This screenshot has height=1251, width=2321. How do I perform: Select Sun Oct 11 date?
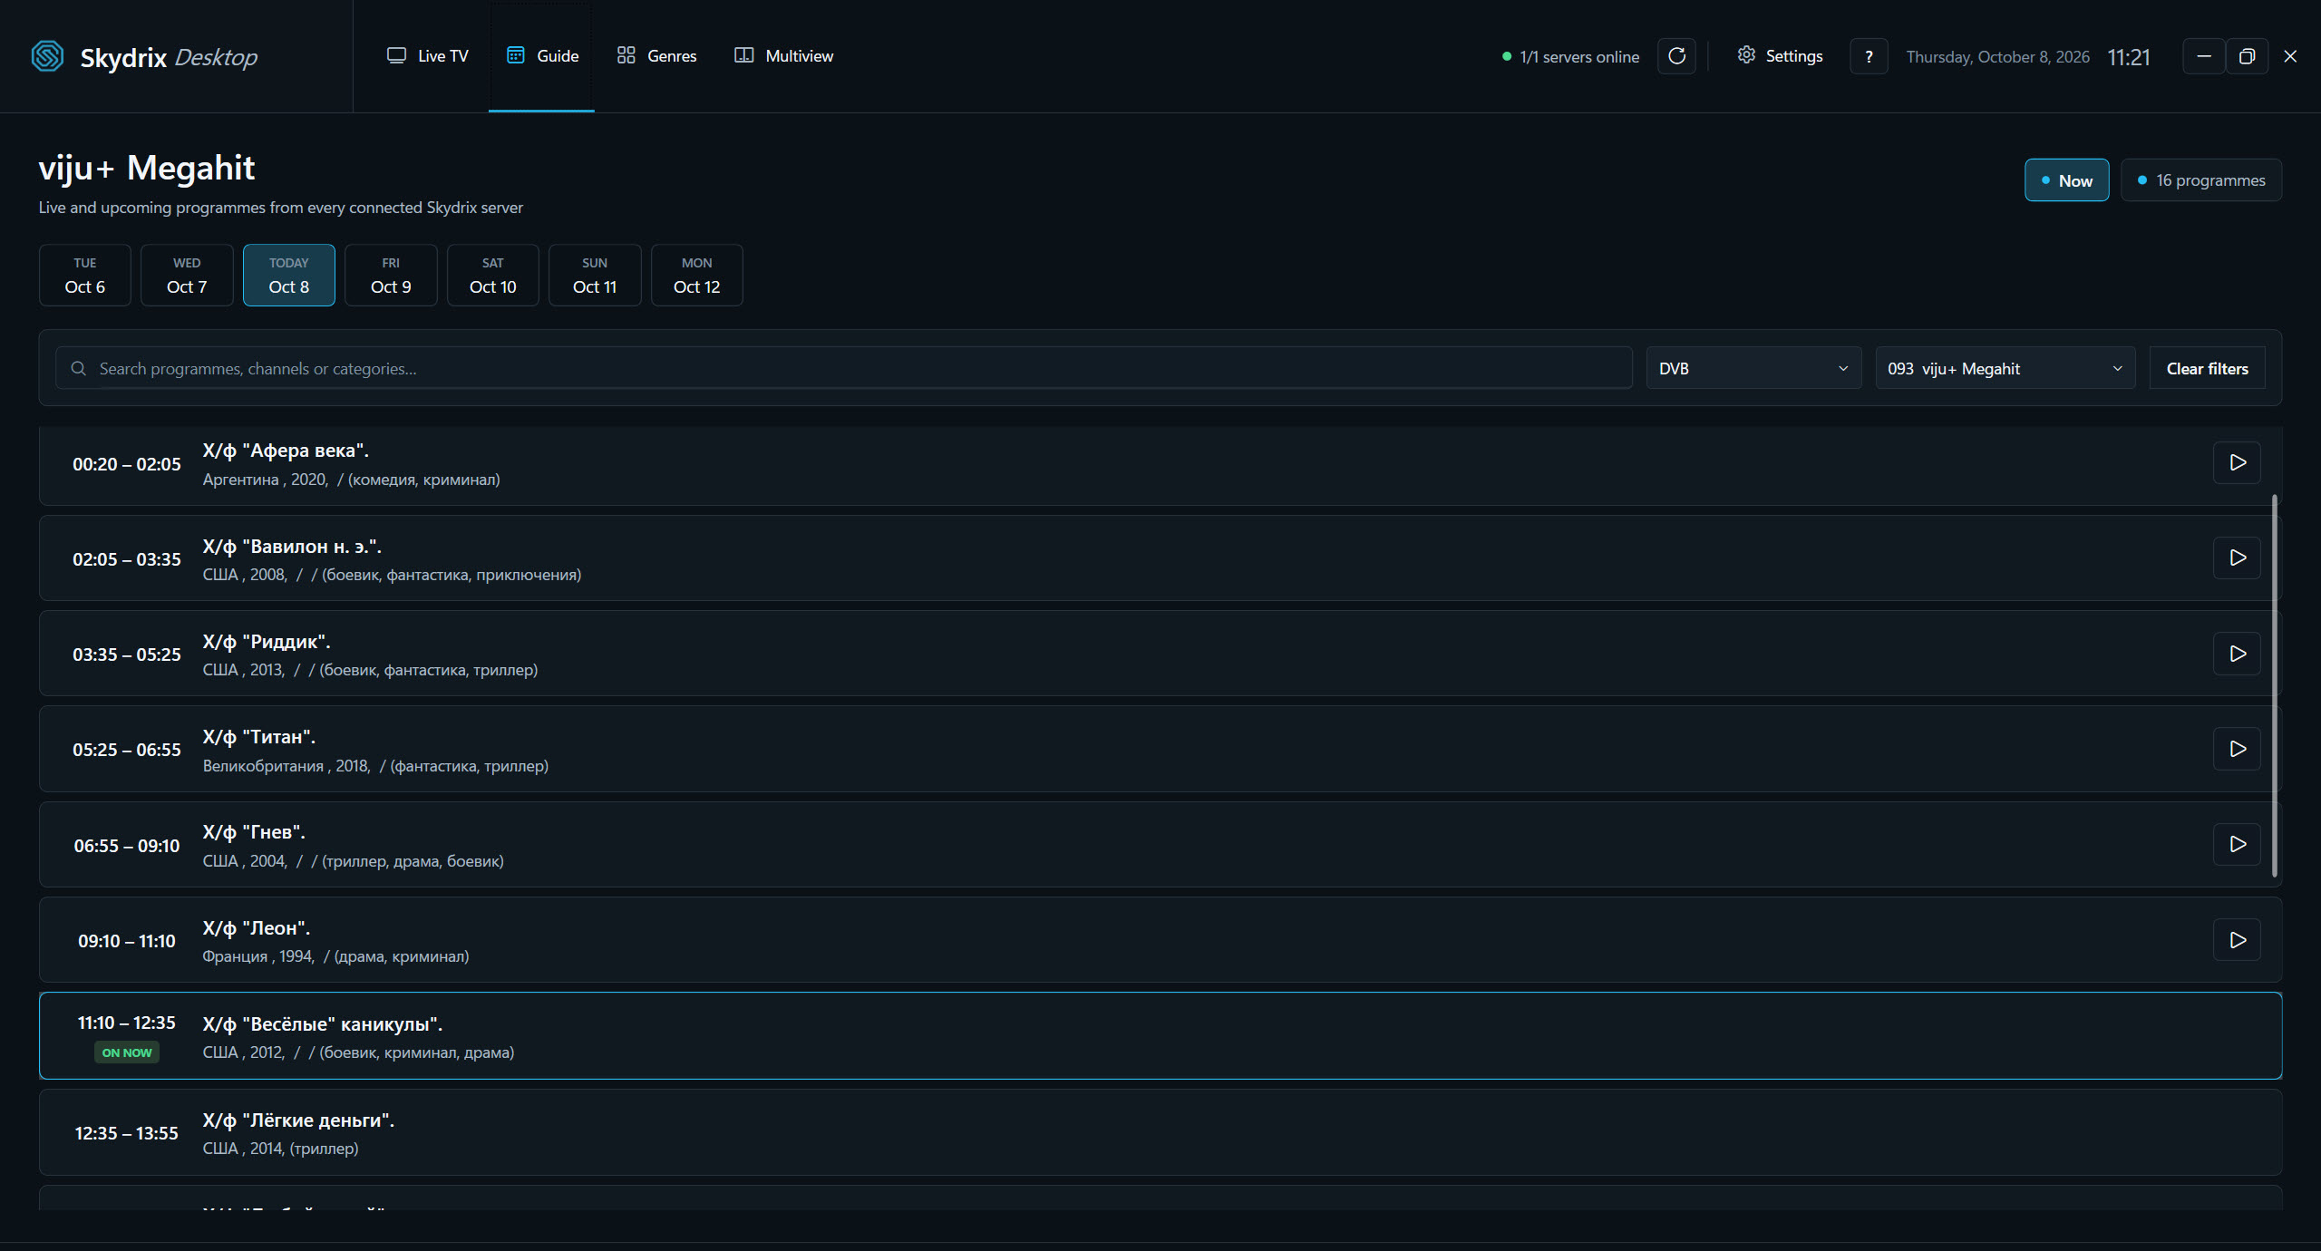[595, 276]
